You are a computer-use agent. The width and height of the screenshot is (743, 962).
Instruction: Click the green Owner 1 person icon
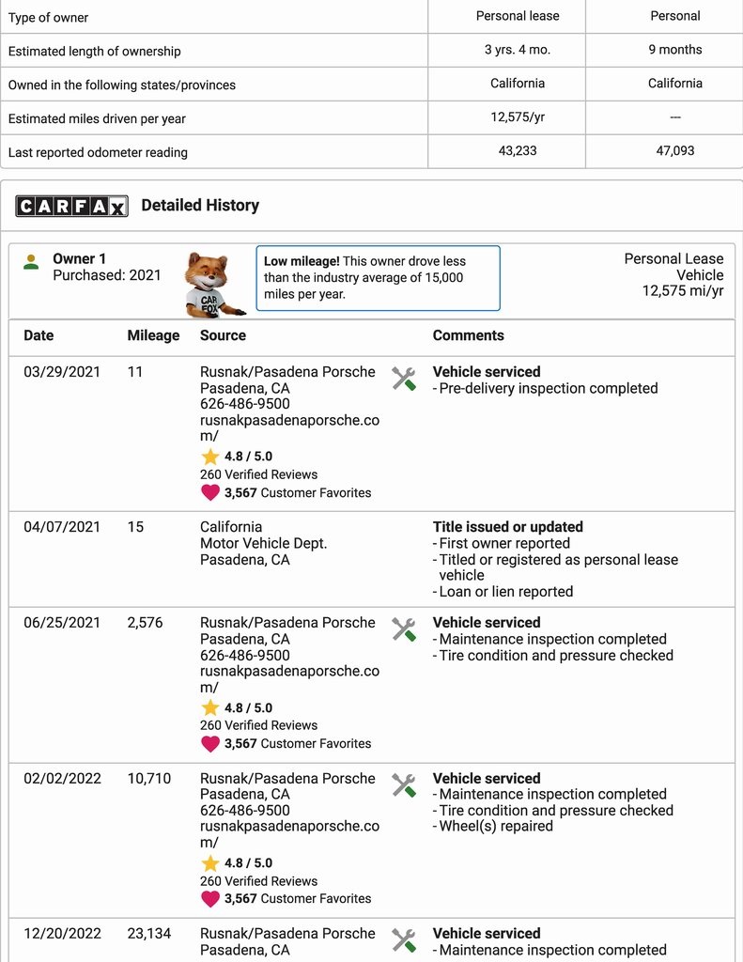click(x=32, y=262)
